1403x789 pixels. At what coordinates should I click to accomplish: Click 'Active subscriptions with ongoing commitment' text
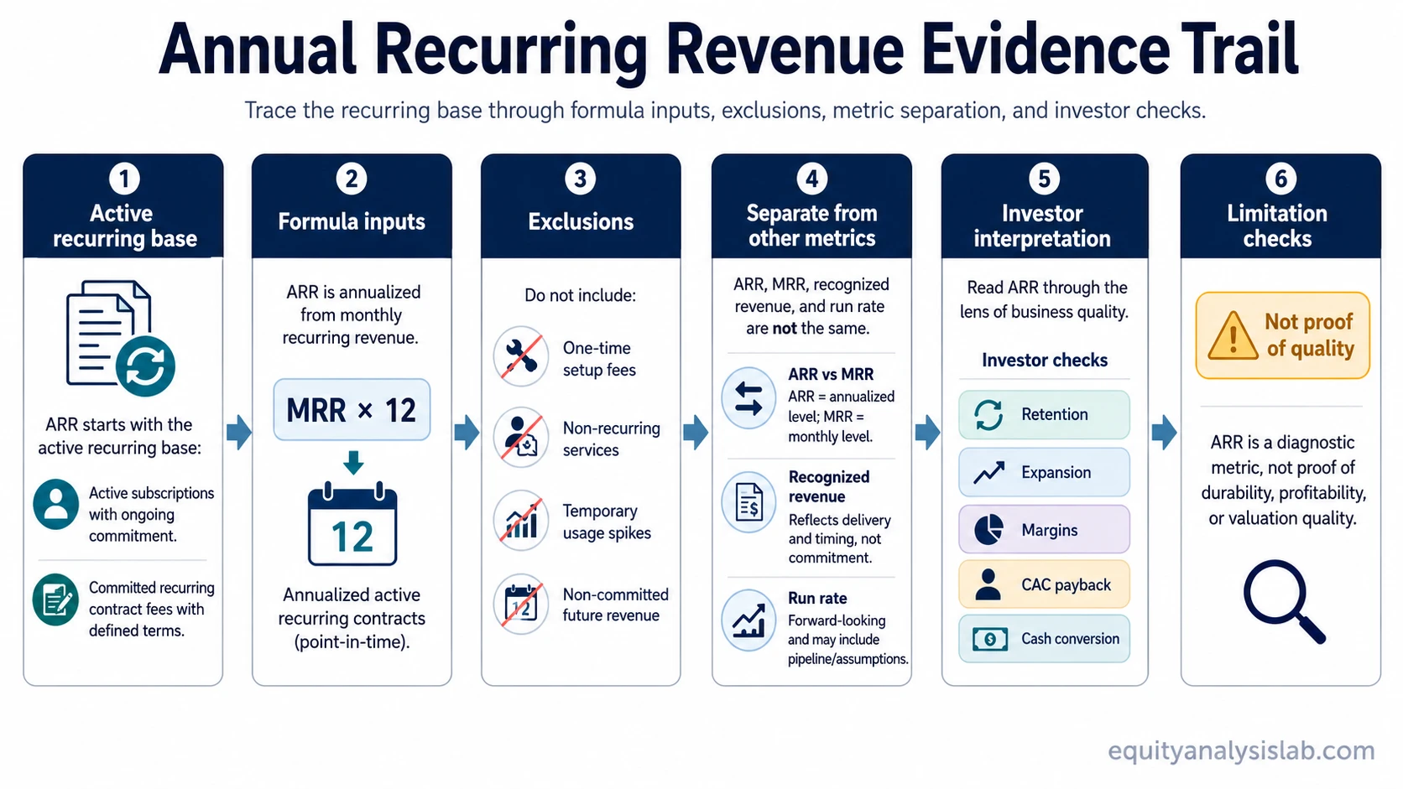click(151, 515)
